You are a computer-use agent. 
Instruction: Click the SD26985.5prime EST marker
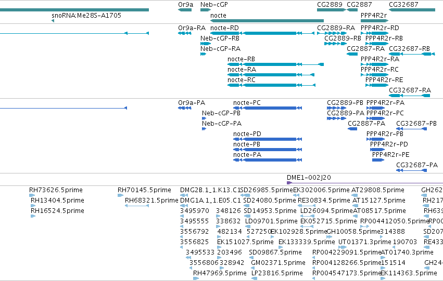(245, 195)
